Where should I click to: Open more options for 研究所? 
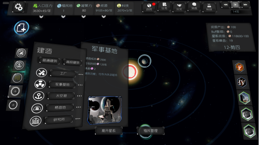click(x=78, y=119)
